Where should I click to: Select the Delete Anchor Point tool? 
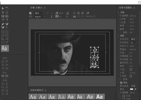[7, 24]
